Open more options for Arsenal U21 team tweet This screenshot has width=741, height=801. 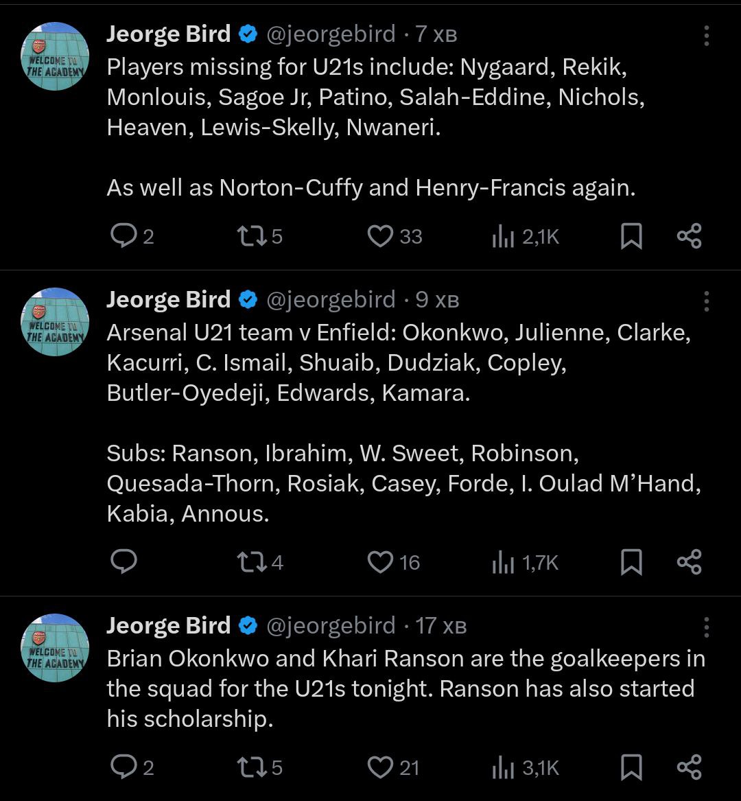point(706,301)
